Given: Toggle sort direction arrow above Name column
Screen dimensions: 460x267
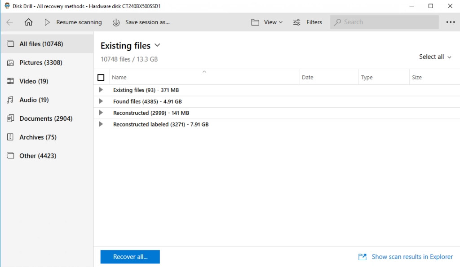Looking at the screenshot, I should coord(204,72).
